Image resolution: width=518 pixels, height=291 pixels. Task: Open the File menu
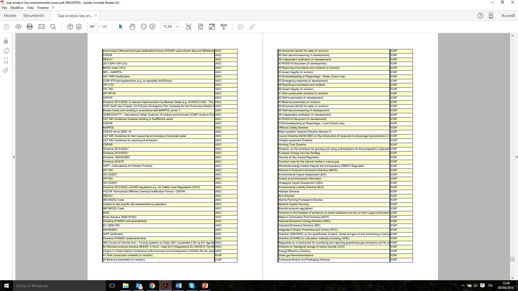coord(4,8)
